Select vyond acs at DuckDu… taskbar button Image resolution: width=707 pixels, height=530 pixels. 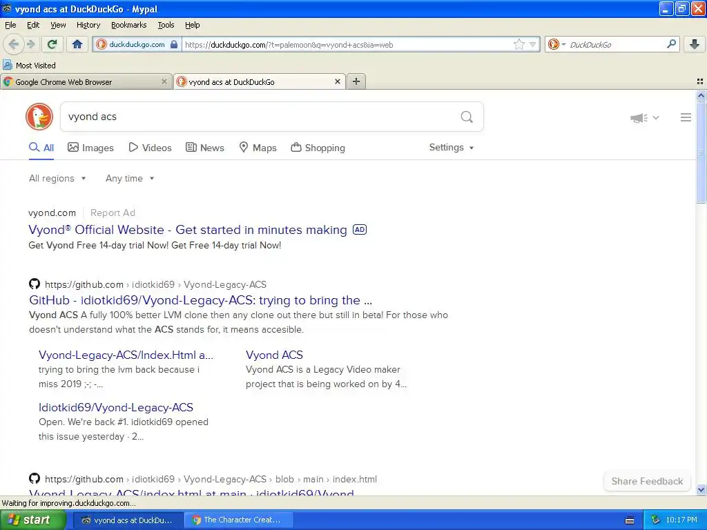(x=128, y=520)
